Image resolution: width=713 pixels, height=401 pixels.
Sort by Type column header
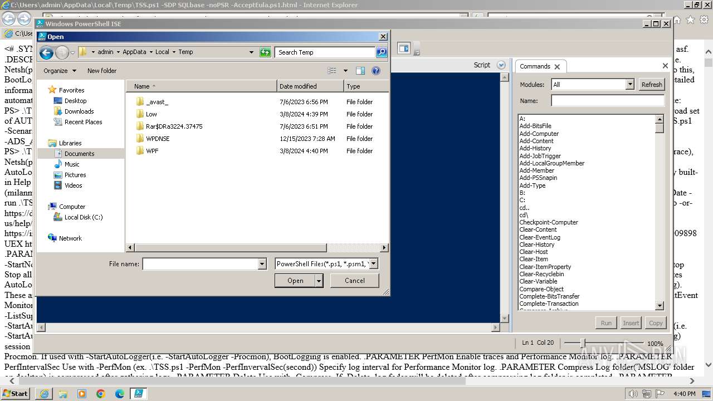[366, 86]
